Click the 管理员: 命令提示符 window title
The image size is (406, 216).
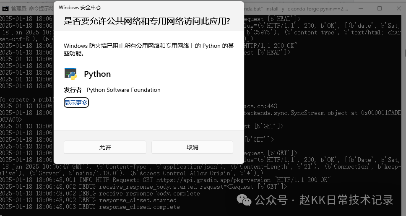click(x=32, y=9)
